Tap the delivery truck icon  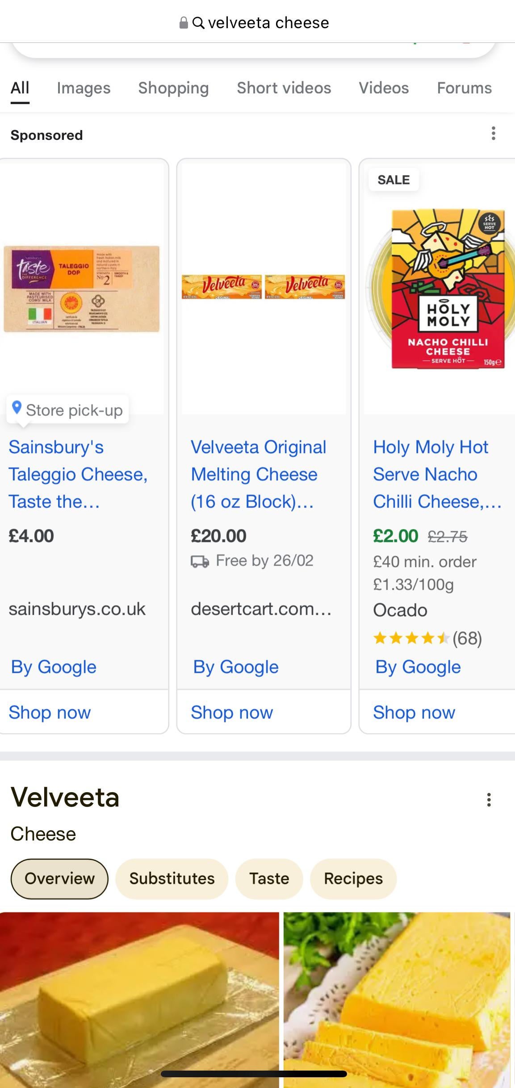(x=200, y=561)
